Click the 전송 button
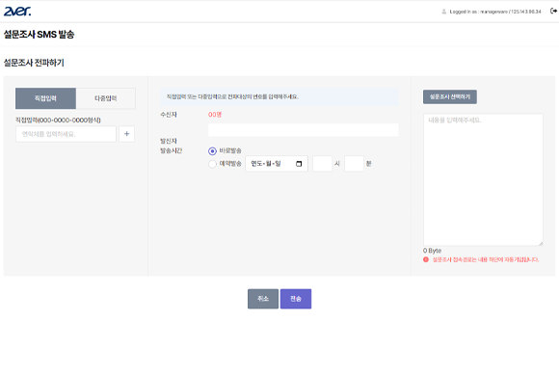559x376 pixels. pyautogui.click(x=296, y=299)
